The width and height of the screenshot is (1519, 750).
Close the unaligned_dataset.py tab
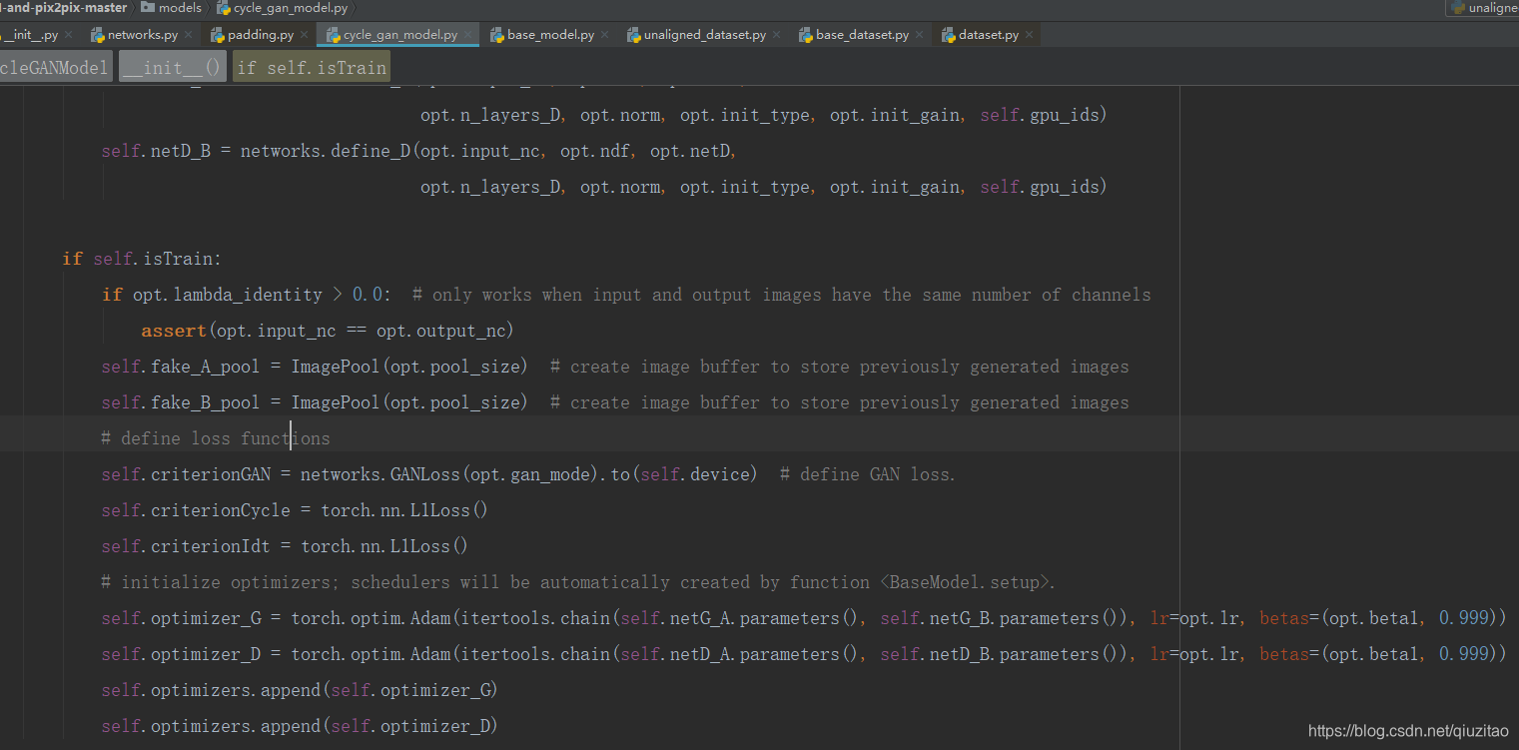coord(776,35)
